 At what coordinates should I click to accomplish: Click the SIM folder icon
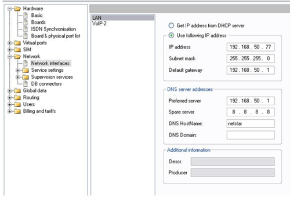17,50
